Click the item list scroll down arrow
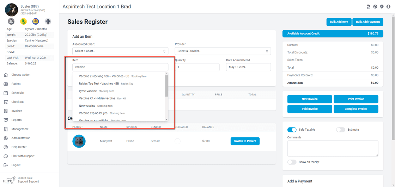Screen dimensions: 395x187 pyautogui.click(x=166, y=119)
